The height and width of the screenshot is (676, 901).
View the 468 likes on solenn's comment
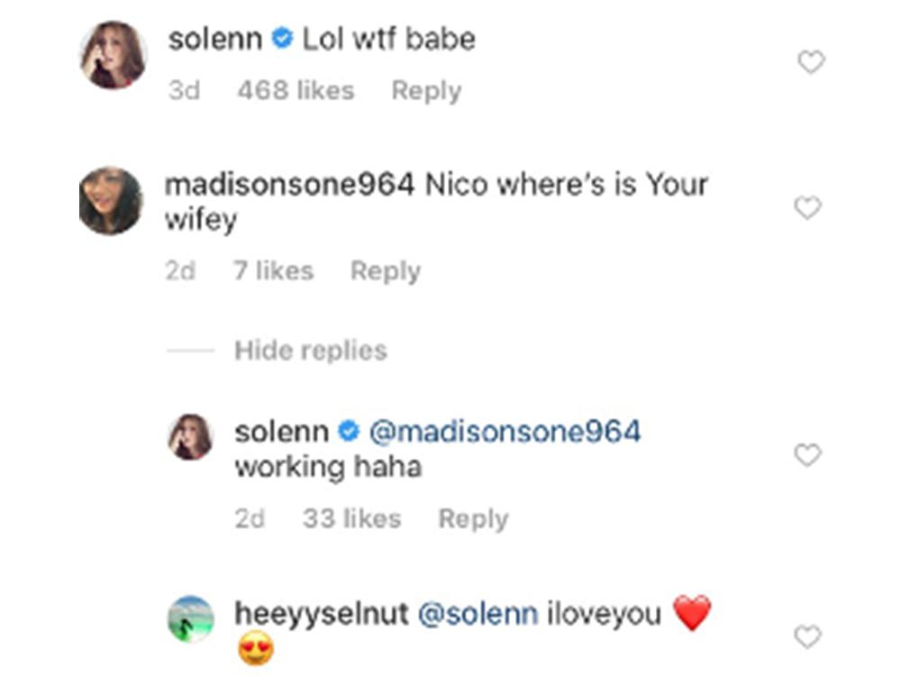coord(296,91)
